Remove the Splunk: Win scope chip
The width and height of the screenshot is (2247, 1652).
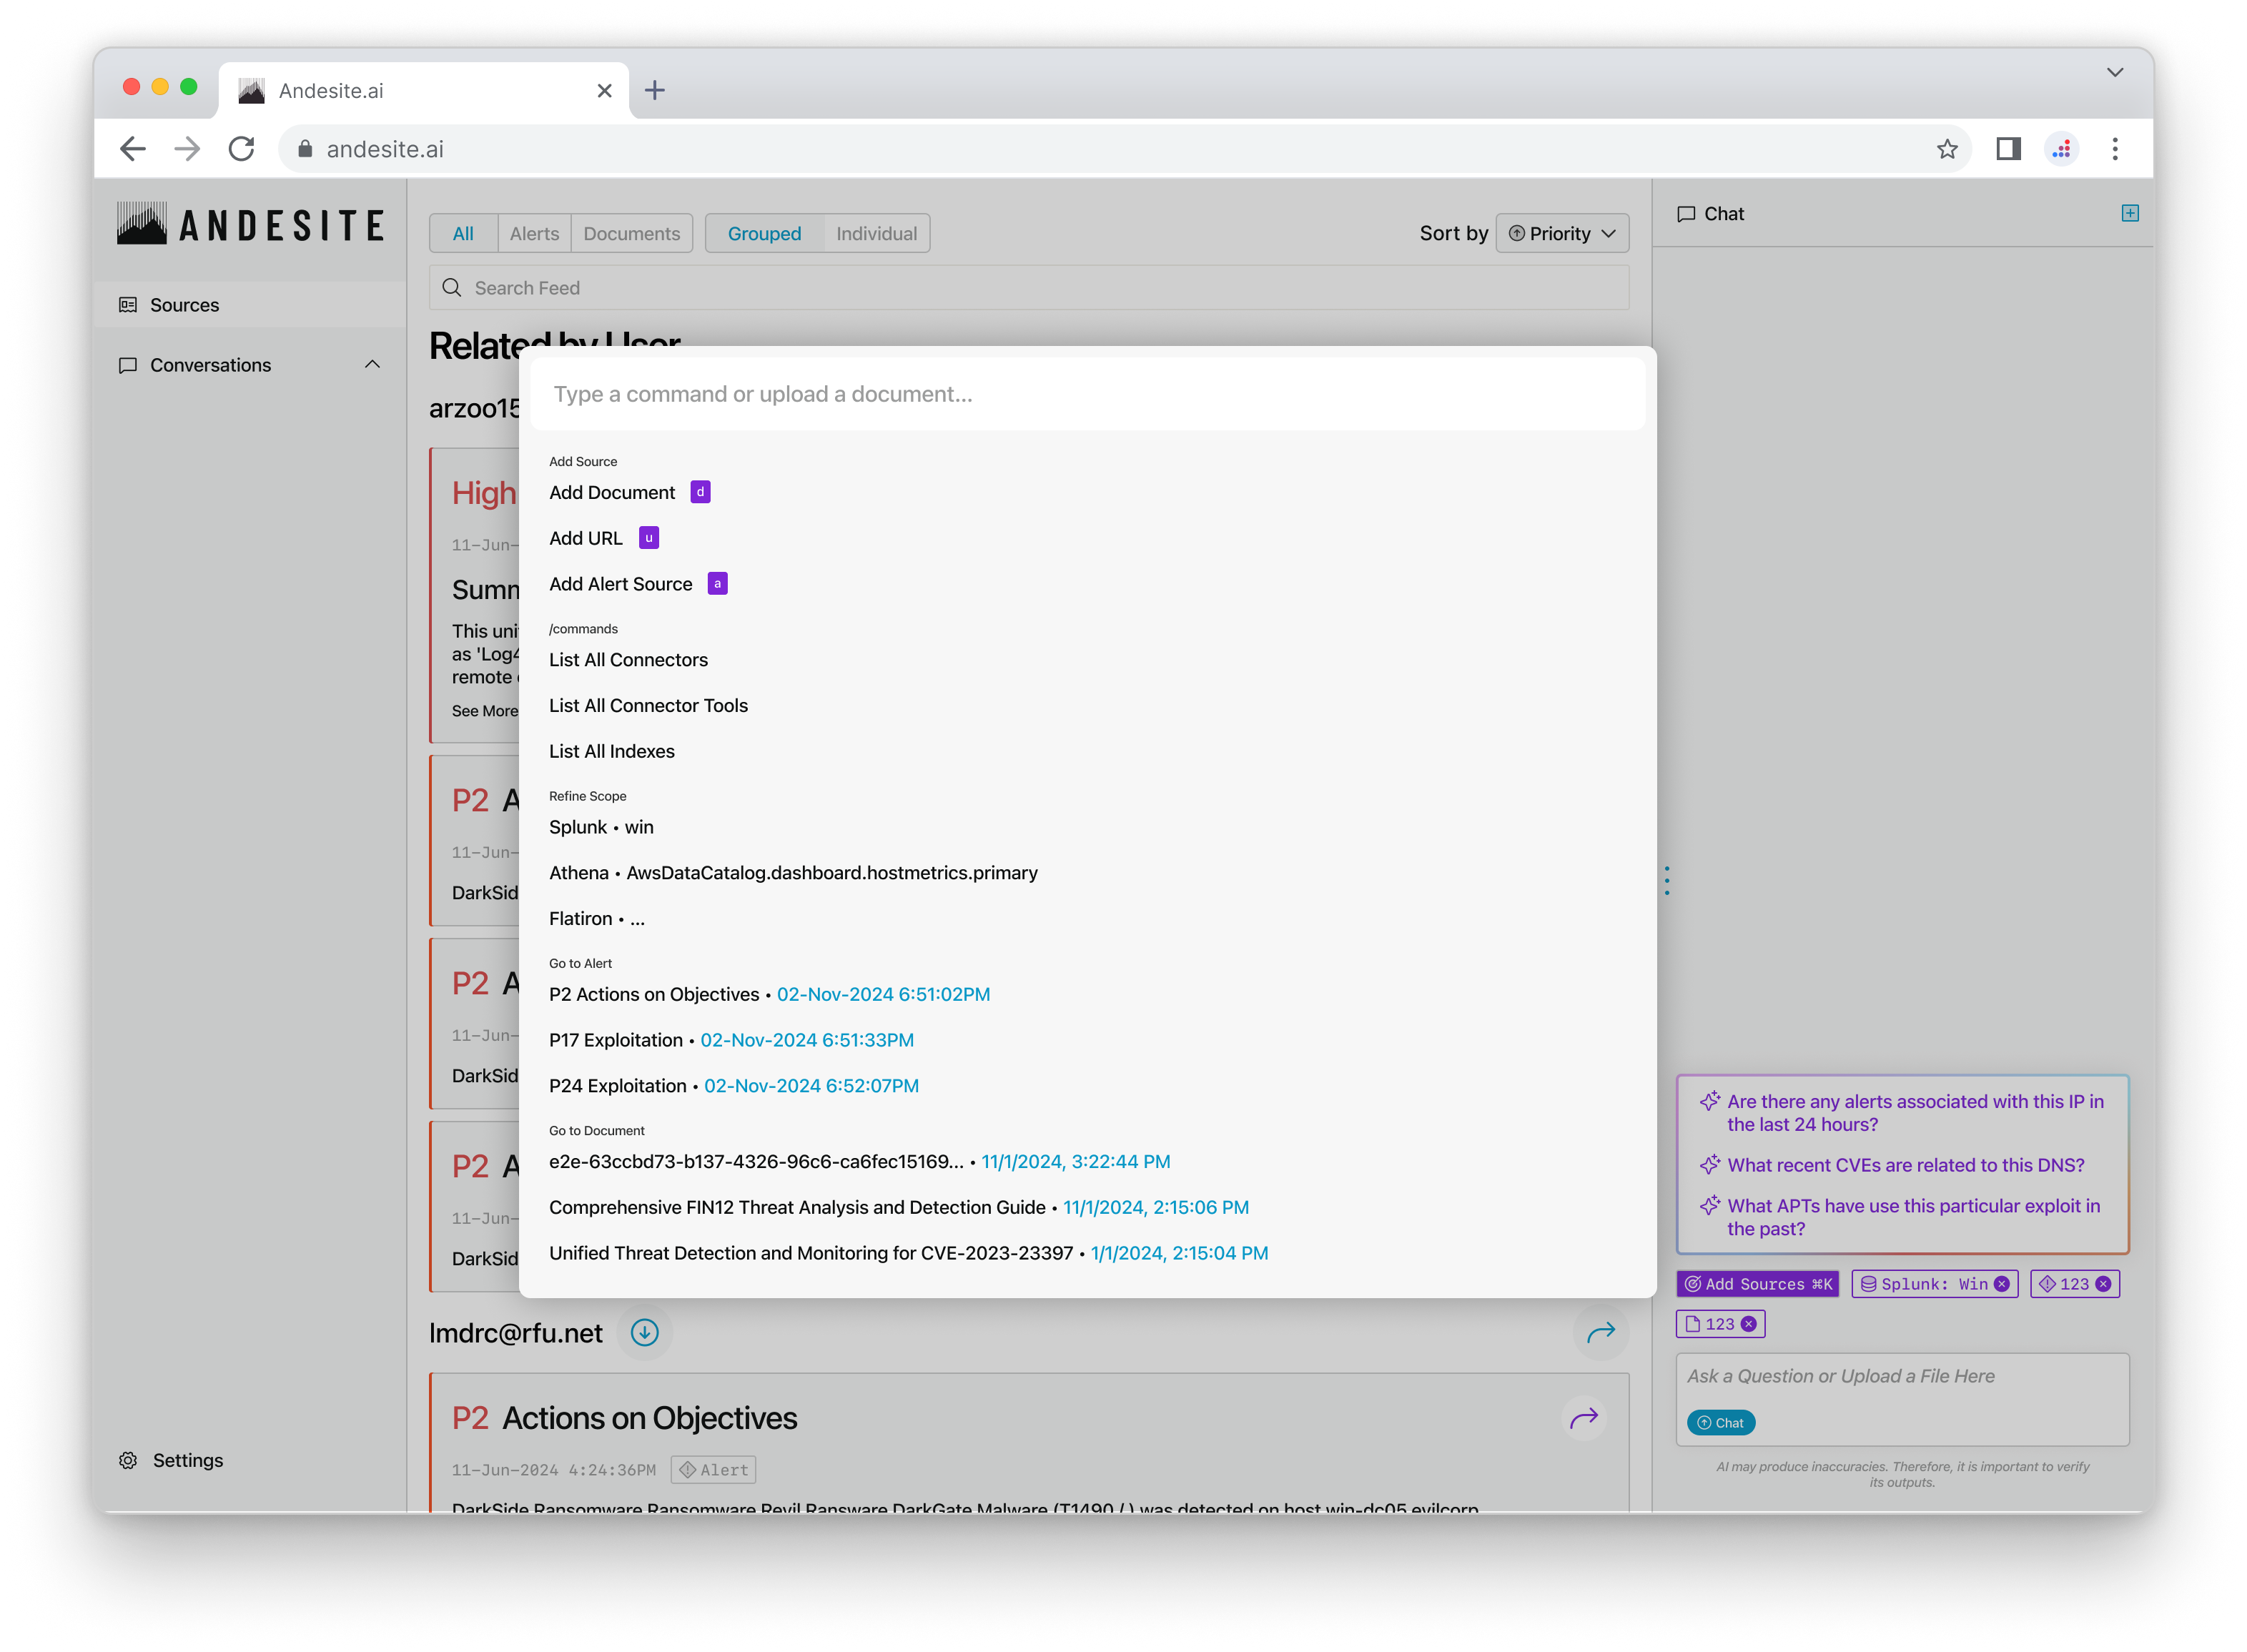point(2001,1284)
